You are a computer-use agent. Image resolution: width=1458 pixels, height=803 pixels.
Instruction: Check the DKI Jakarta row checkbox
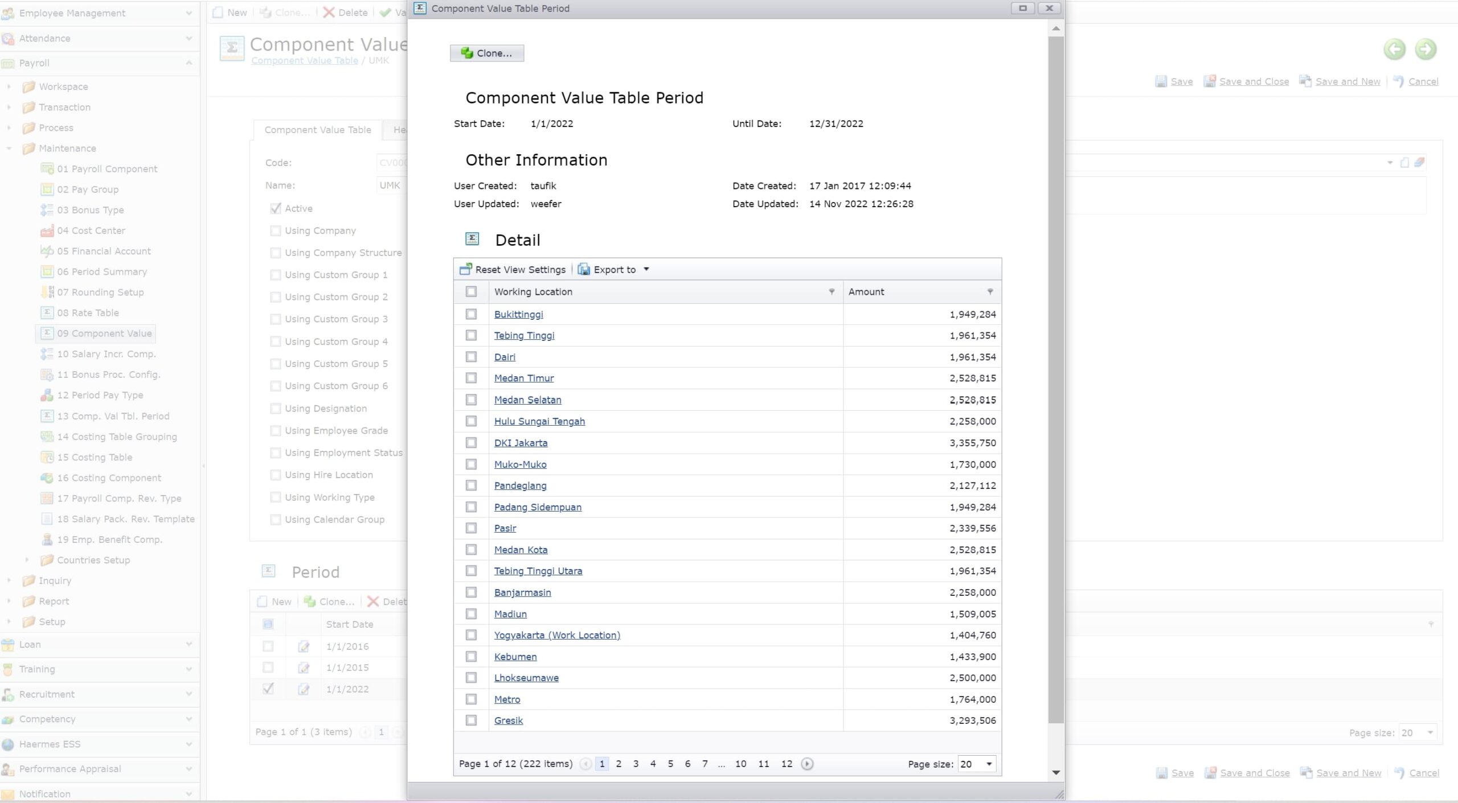(x=471, y=442)
